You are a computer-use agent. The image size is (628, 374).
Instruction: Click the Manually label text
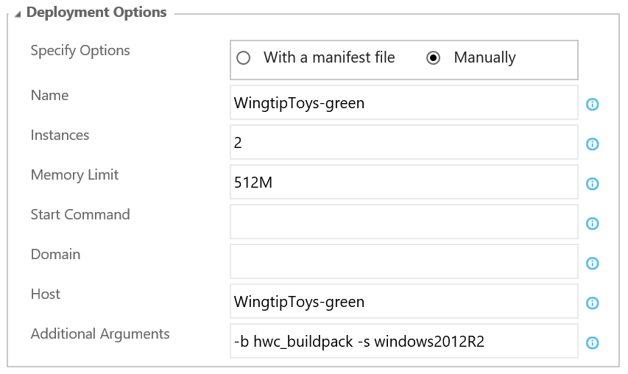click(484, 58)
